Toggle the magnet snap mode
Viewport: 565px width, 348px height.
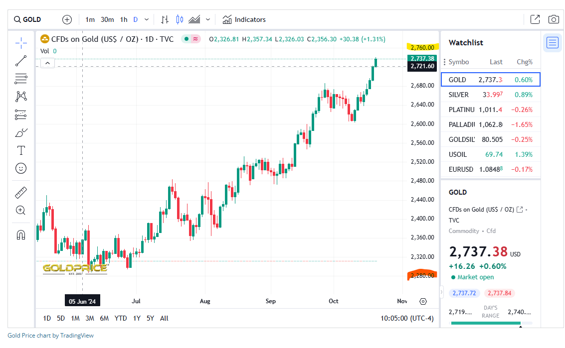21,235
